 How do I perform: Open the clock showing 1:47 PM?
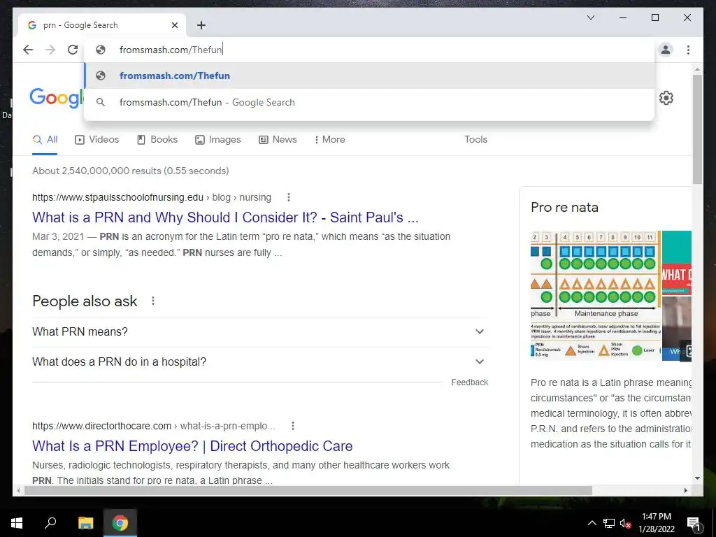tap(656, 523)
